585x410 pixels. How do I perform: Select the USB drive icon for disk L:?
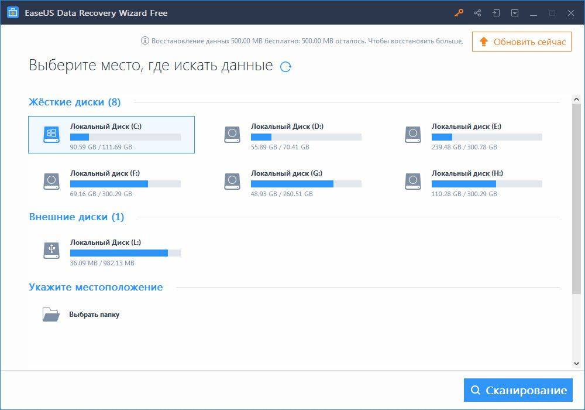[x=51, y=250]
